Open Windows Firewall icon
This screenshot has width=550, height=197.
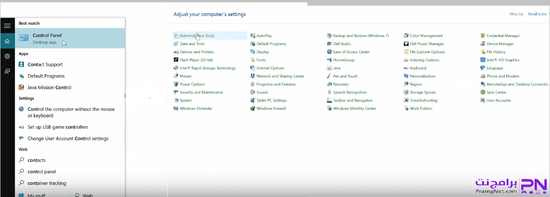point(253,108)
